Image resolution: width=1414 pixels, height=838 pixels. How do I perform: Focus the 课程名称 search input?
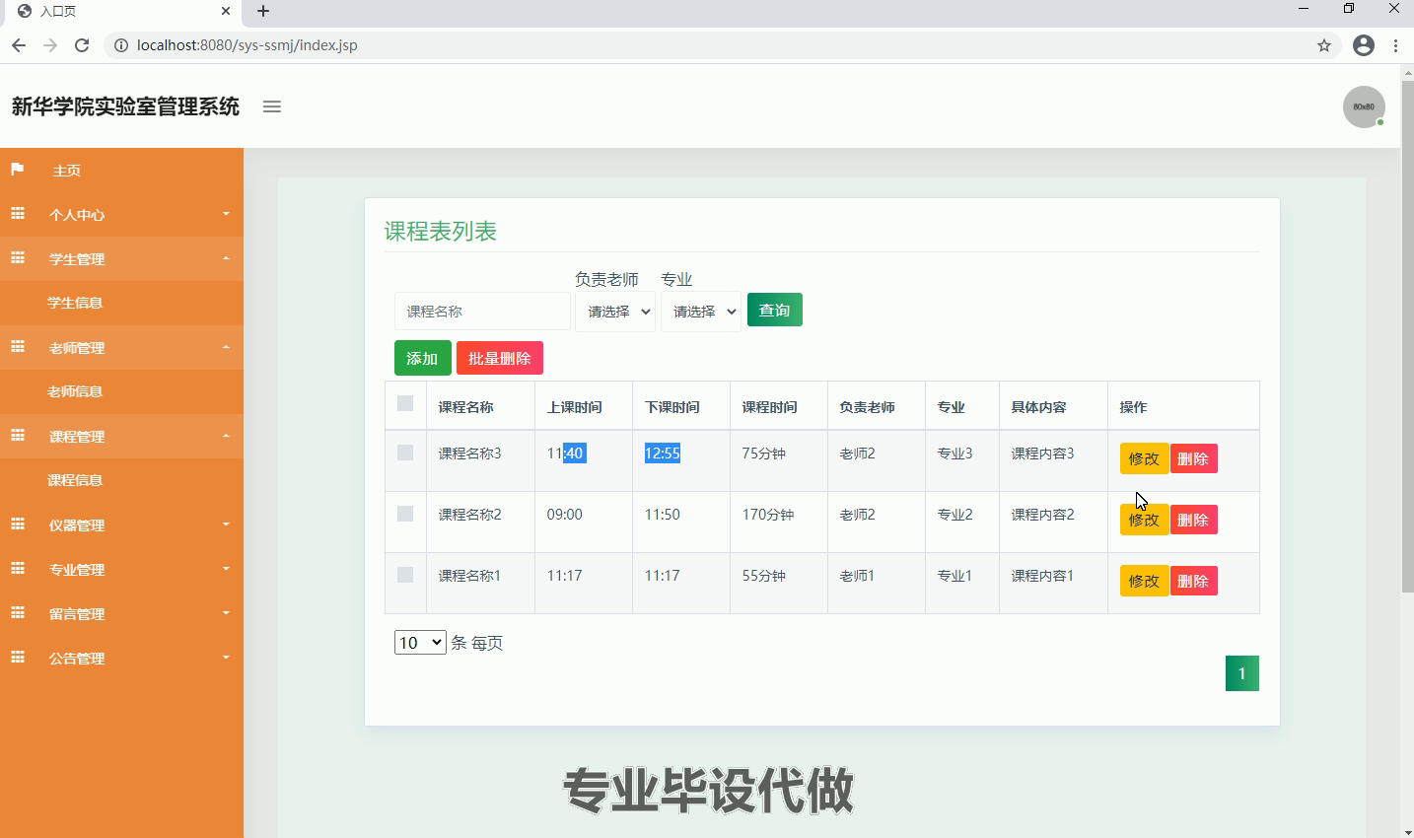pos(482,312)
